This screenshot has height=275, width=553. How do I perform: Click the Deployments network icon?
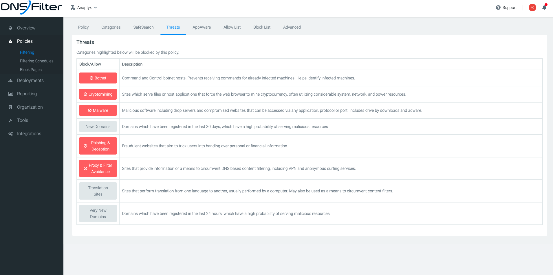(x=10, y=81)
